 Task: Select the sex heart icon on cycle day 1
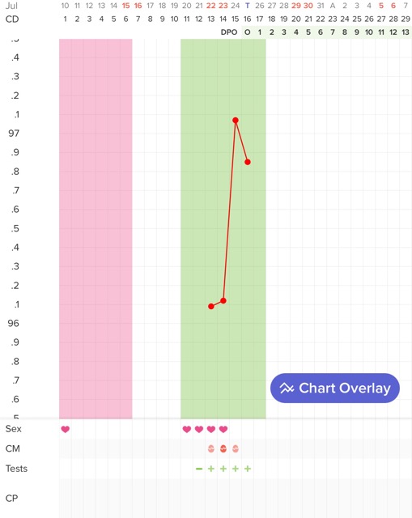[66, 429]
